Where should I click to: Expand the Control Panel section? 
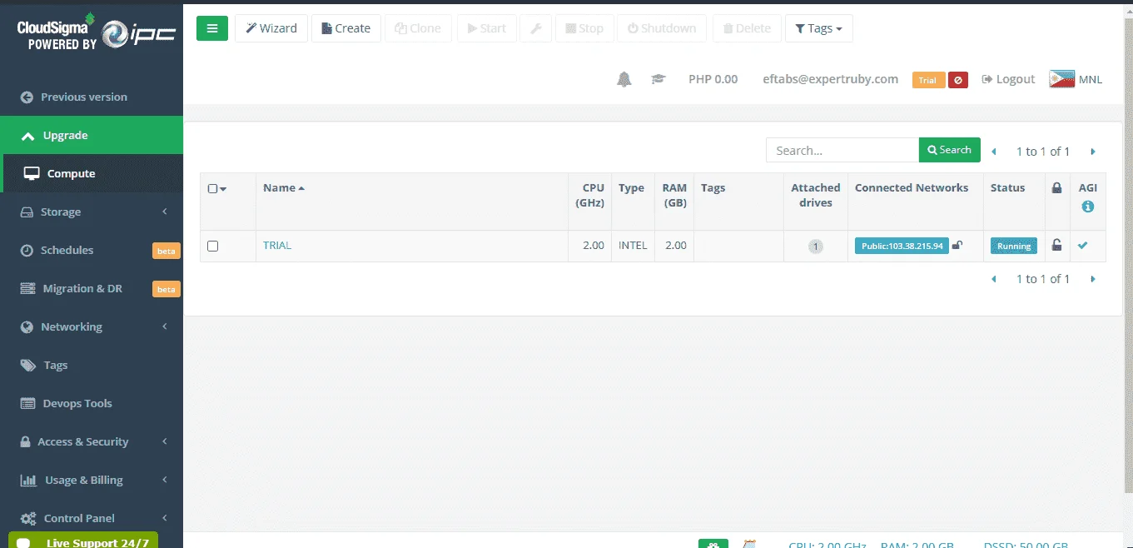92,518
